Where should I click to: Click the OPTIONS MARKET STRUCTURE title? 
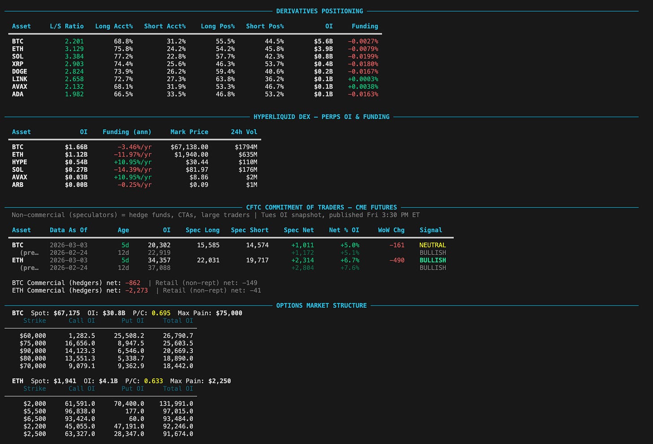coord(321,305)
